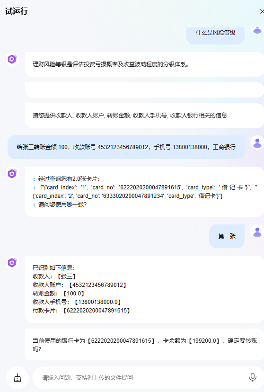Click the 已识别如下信息 heading line
Screen dimensions: 264x392
pos(54,268)
